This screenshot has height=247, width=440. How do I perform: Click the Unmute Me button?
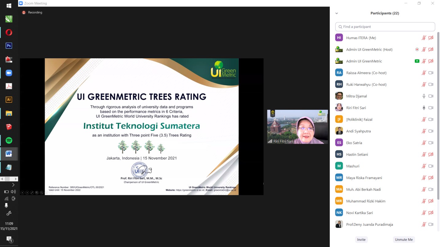click(x=404, y=240)
